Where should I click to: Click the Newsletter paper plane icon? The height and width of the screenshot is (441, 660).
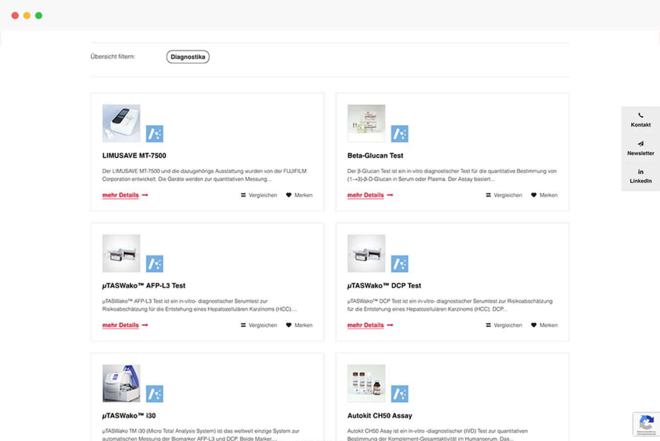pyautogui.click(x=640, y=144)
